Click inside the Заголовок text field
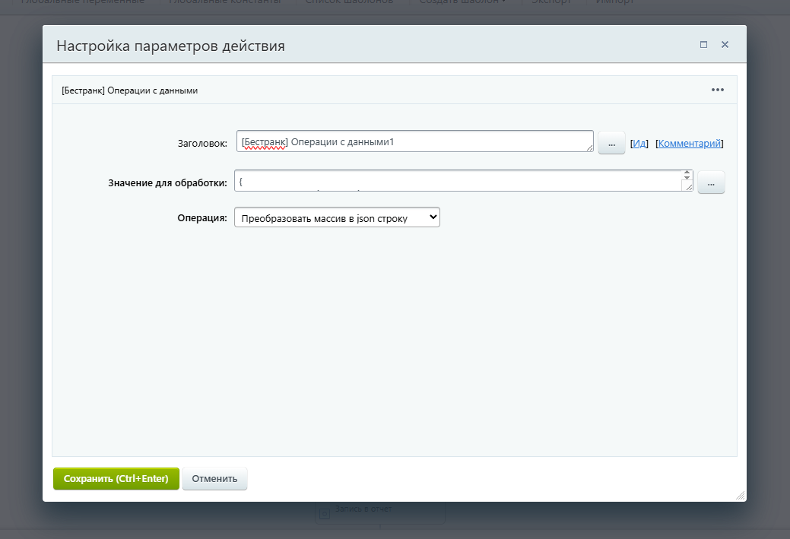Screen dimensions: 790x539 point(414,141)
